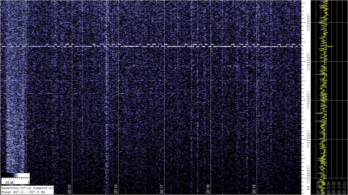Viewport: 348px width, 195px height.
Task: Click the -30.0 dB amplitude scale label
Action: pos(333,186)
